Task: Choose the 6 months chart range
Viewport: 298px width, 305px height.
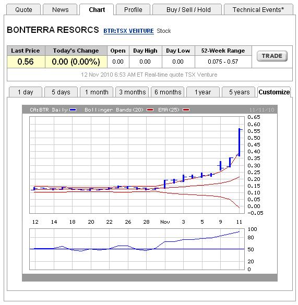Action: tap(168, 92)
